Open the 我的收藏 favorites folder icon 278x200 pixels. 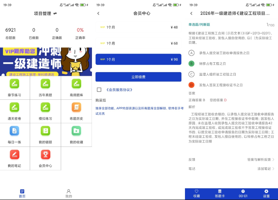pyautogui.click(x=76, y=131)
